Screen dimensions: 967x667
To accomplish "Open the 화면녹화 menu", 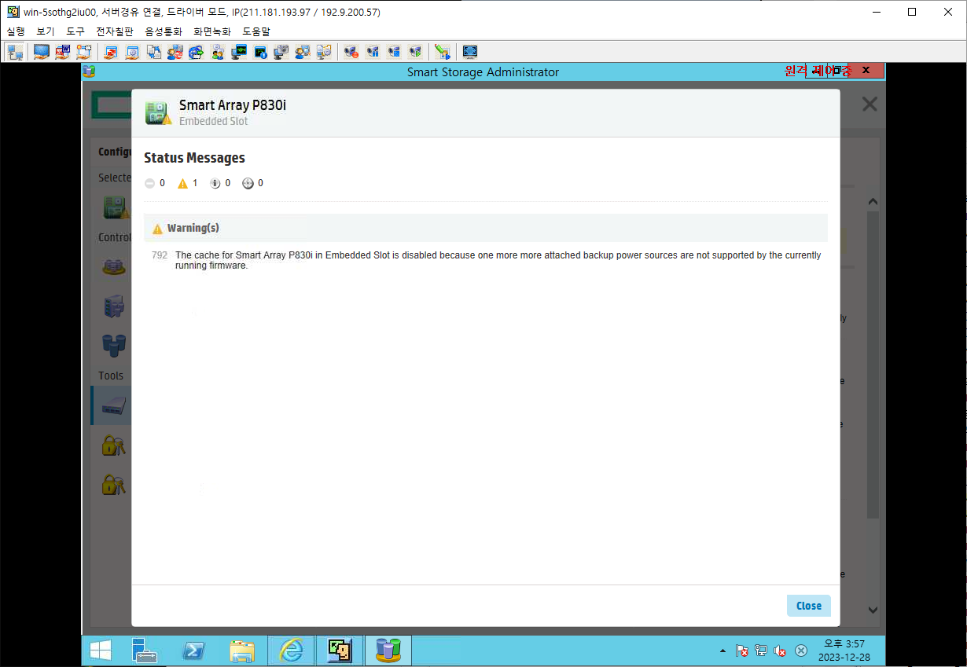I will [212, 31].
